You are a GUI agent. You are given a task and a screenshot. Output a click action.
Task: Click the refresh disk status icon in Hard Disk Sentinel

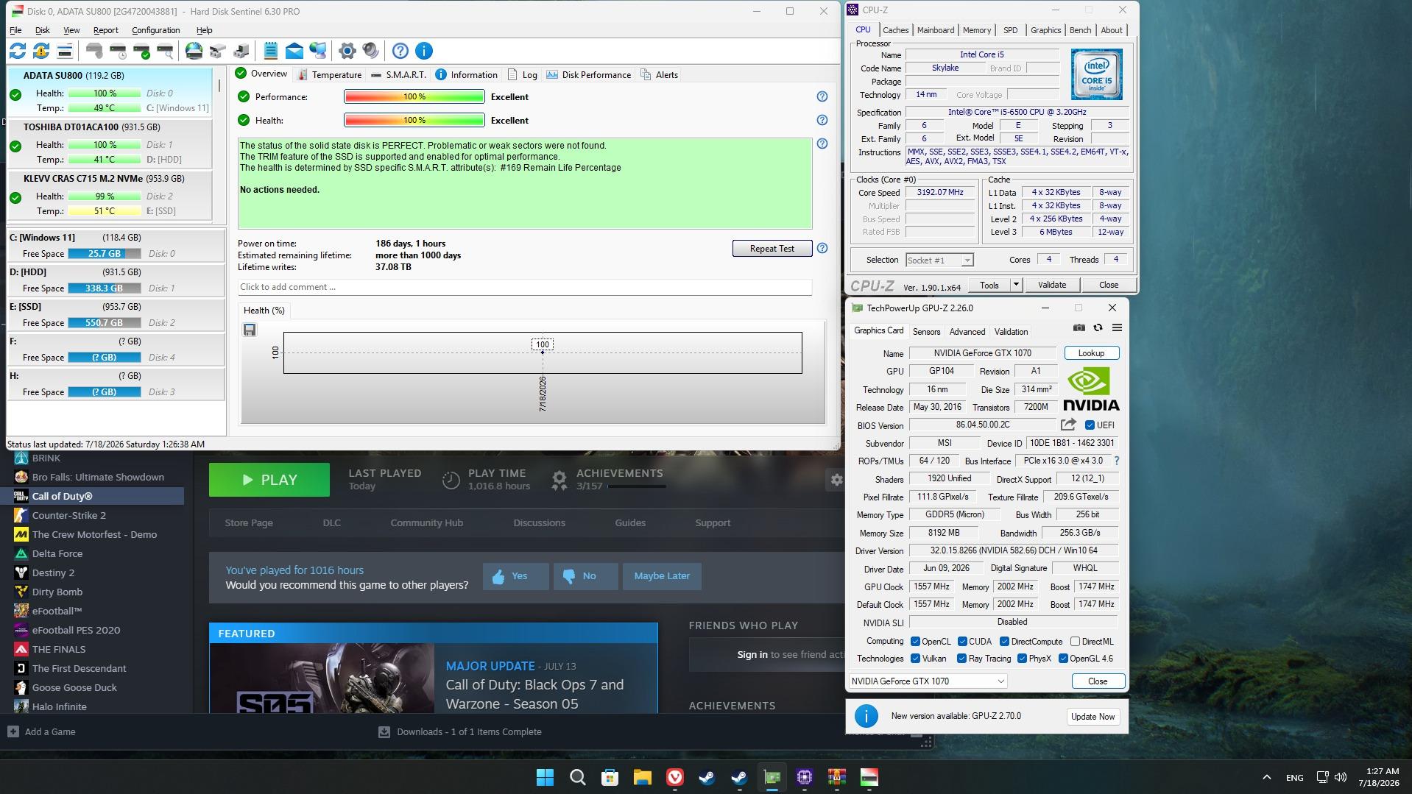pos(18,51)
